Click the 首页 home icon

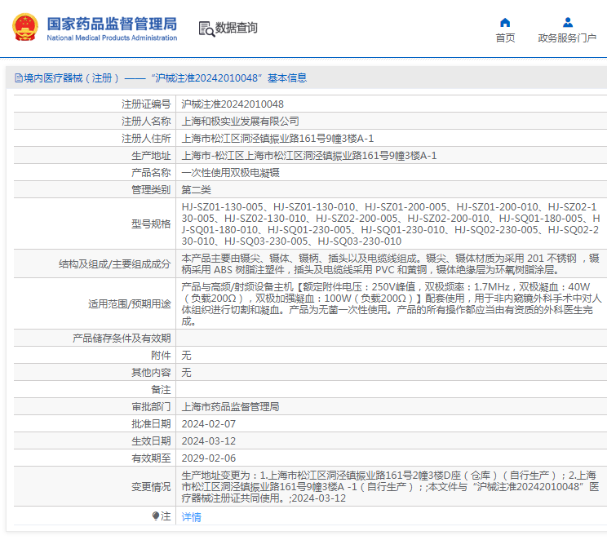(x=505, y=22)
